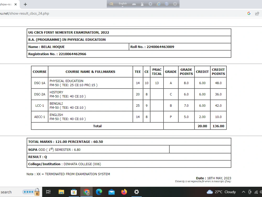This screenshot has height=197, width=262.
Task: Click the 'SGPA ODD (1st) SEMESTER : 6.80' row
Action: [x=98, y=149]
